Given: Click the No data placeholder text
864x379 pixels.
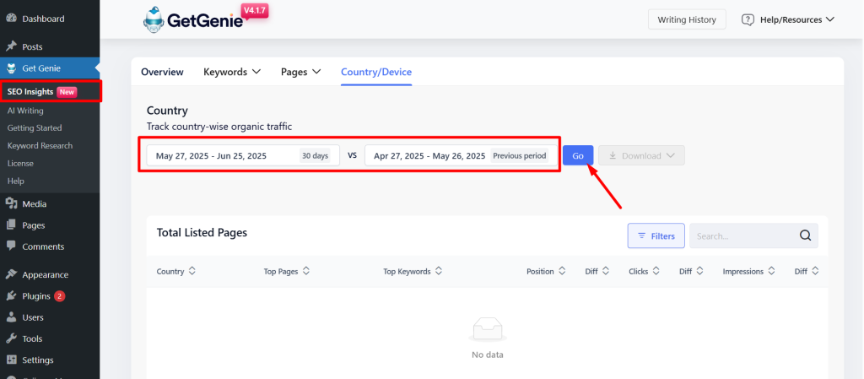Looking at the screenshot, I should [487, 355].
